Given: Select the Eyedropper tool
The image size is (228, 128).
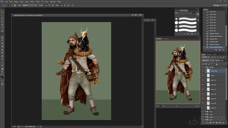Looking at the screenshot, I should tap(2, 28).
